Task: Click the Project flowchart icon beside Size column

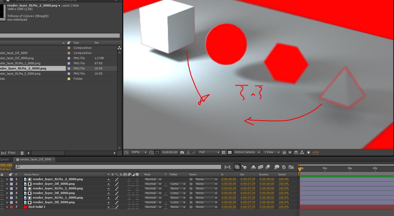Action: coord(119,48)
